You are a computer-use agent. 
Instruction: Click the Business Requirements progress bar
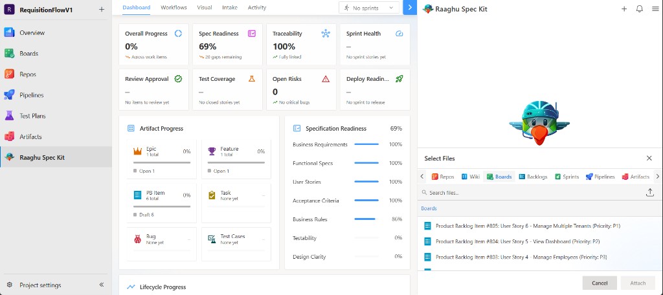[x=366, y=144]
